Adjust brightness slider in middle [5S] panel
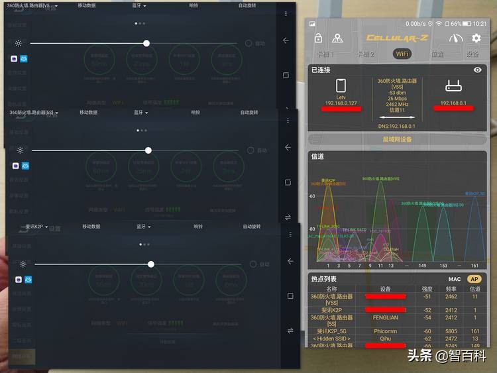 135,150
